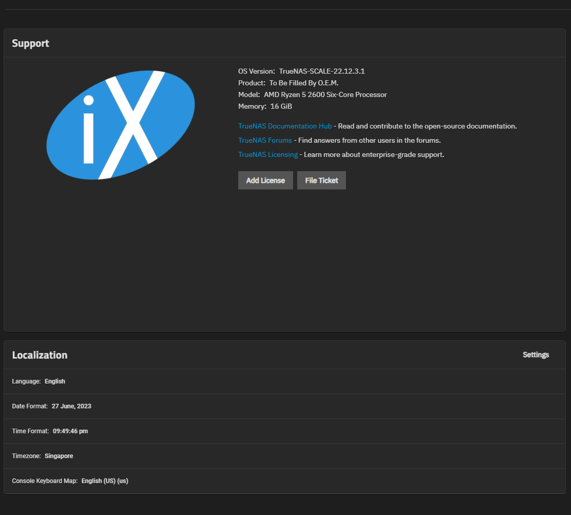Click the Product value To Be Filled By O.E.M.
Screen dimensions: 571x515
tap(304, 83)
